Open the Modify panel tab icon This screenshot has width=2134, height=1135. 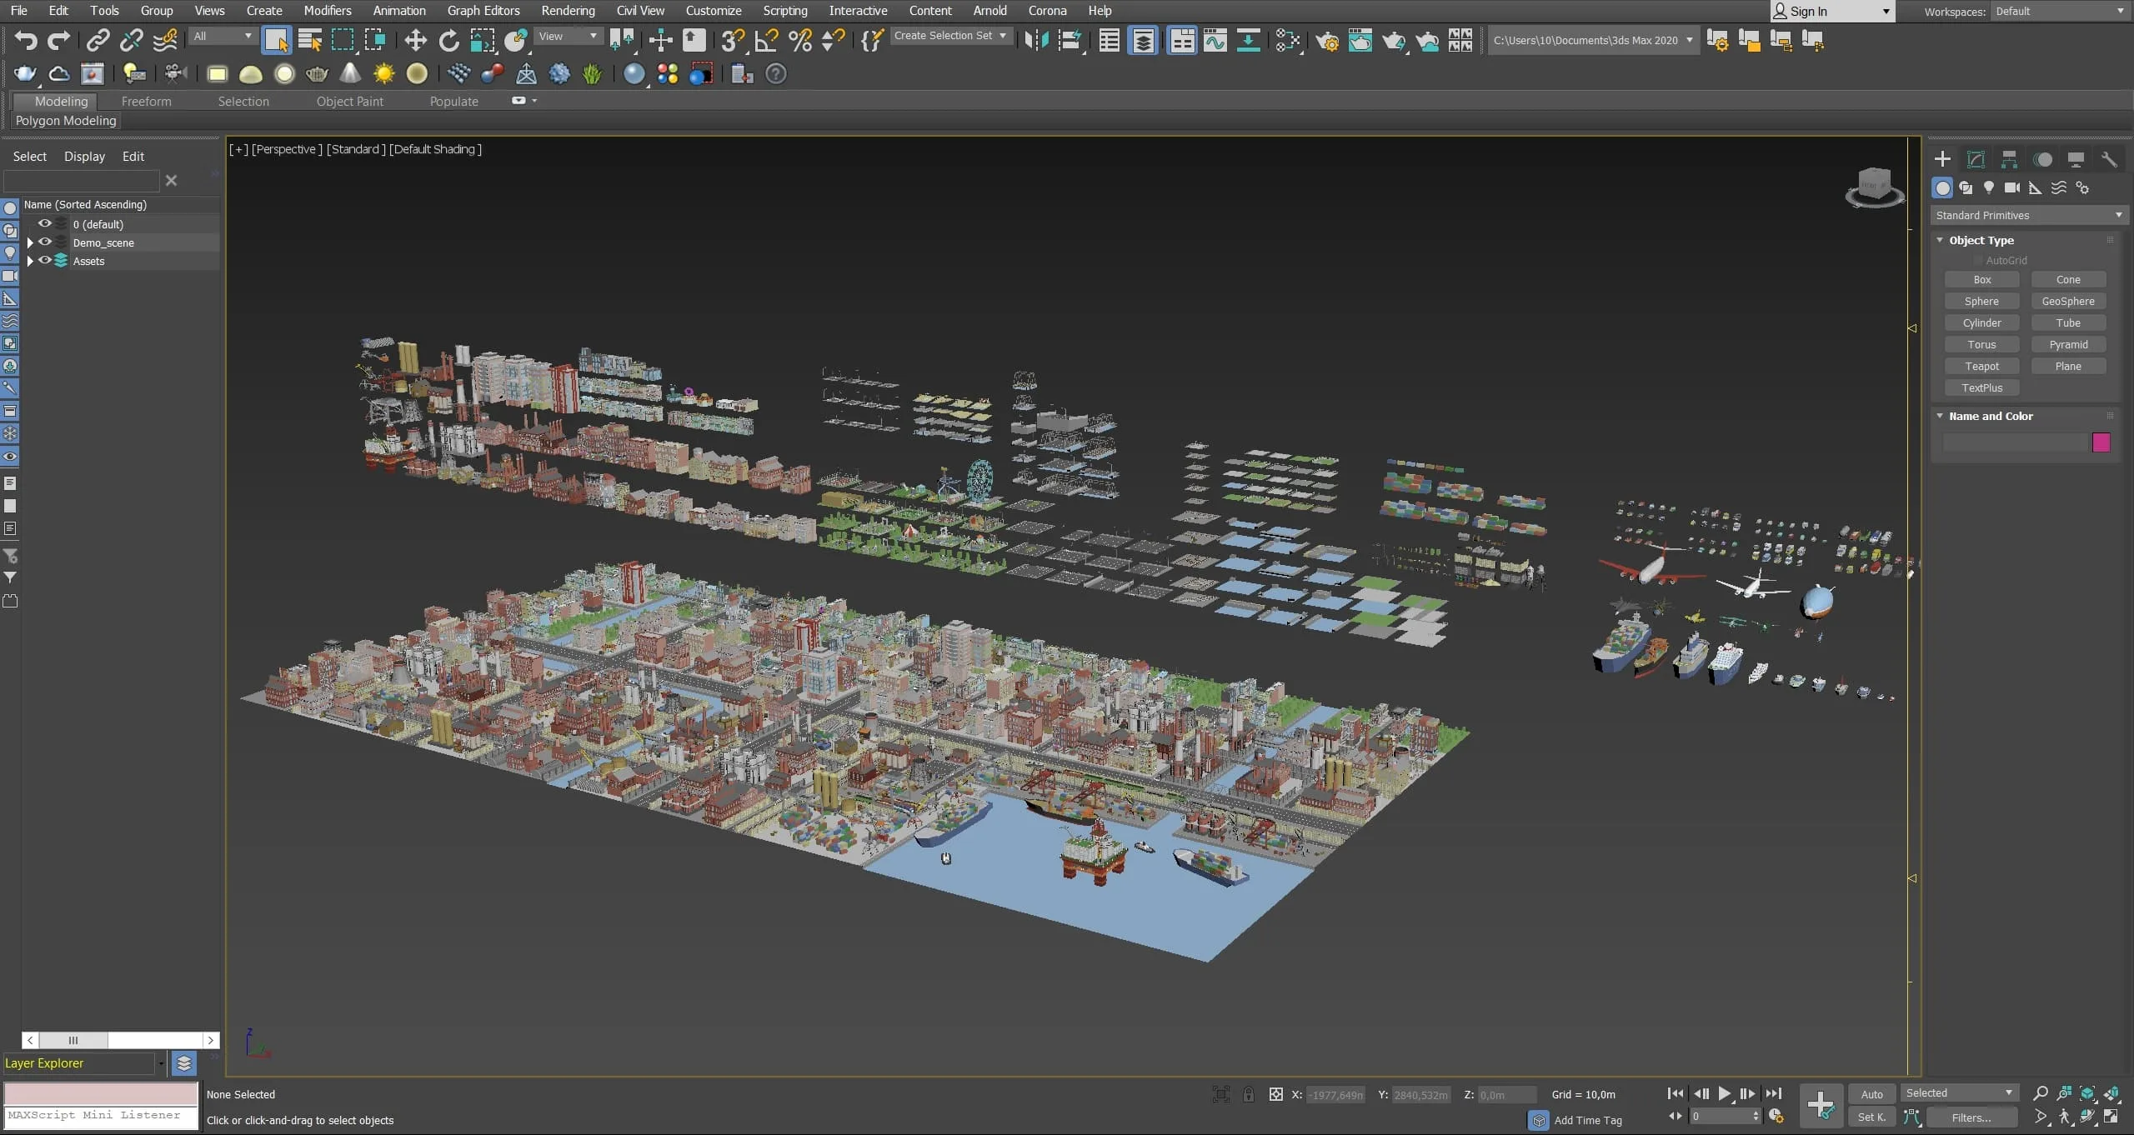[1976, 159]
